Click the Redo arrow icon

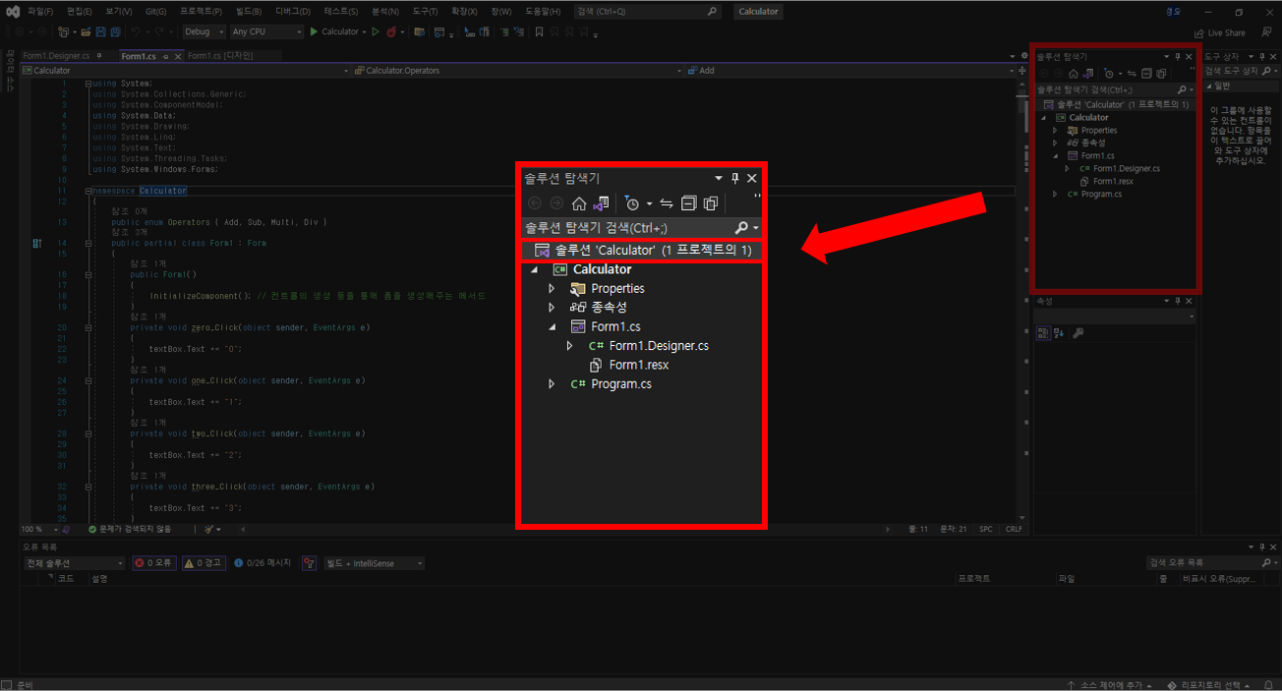coord(159,31)
